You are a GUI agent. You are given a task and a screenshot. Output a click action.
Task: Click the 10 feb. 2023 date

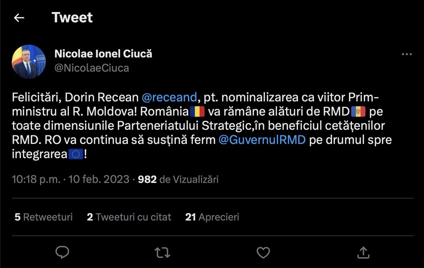(x=99, y=179)
